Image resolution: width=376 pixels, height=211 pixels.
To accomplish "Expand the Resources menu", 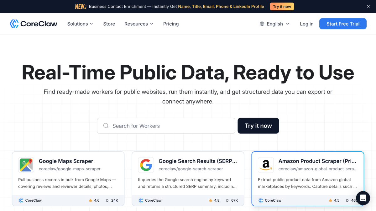I will tap(139, 24).
